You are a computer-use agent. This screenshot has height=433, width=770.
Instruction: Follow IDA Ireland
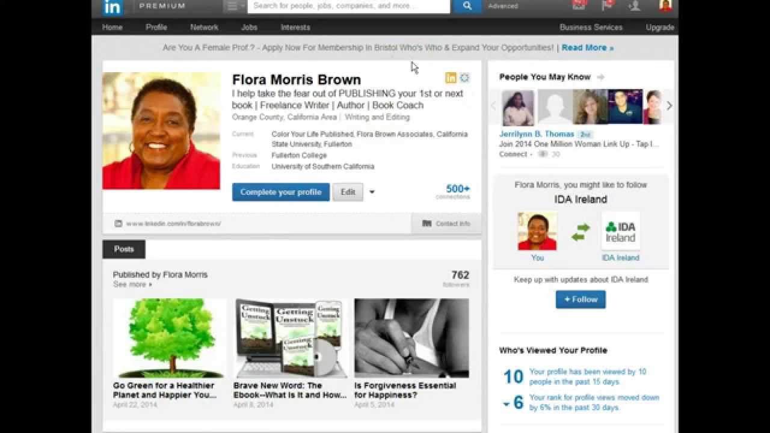click(x=581, y=299)
